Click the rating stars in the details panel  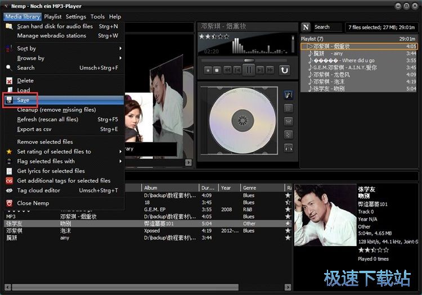(x=374, y=250)
